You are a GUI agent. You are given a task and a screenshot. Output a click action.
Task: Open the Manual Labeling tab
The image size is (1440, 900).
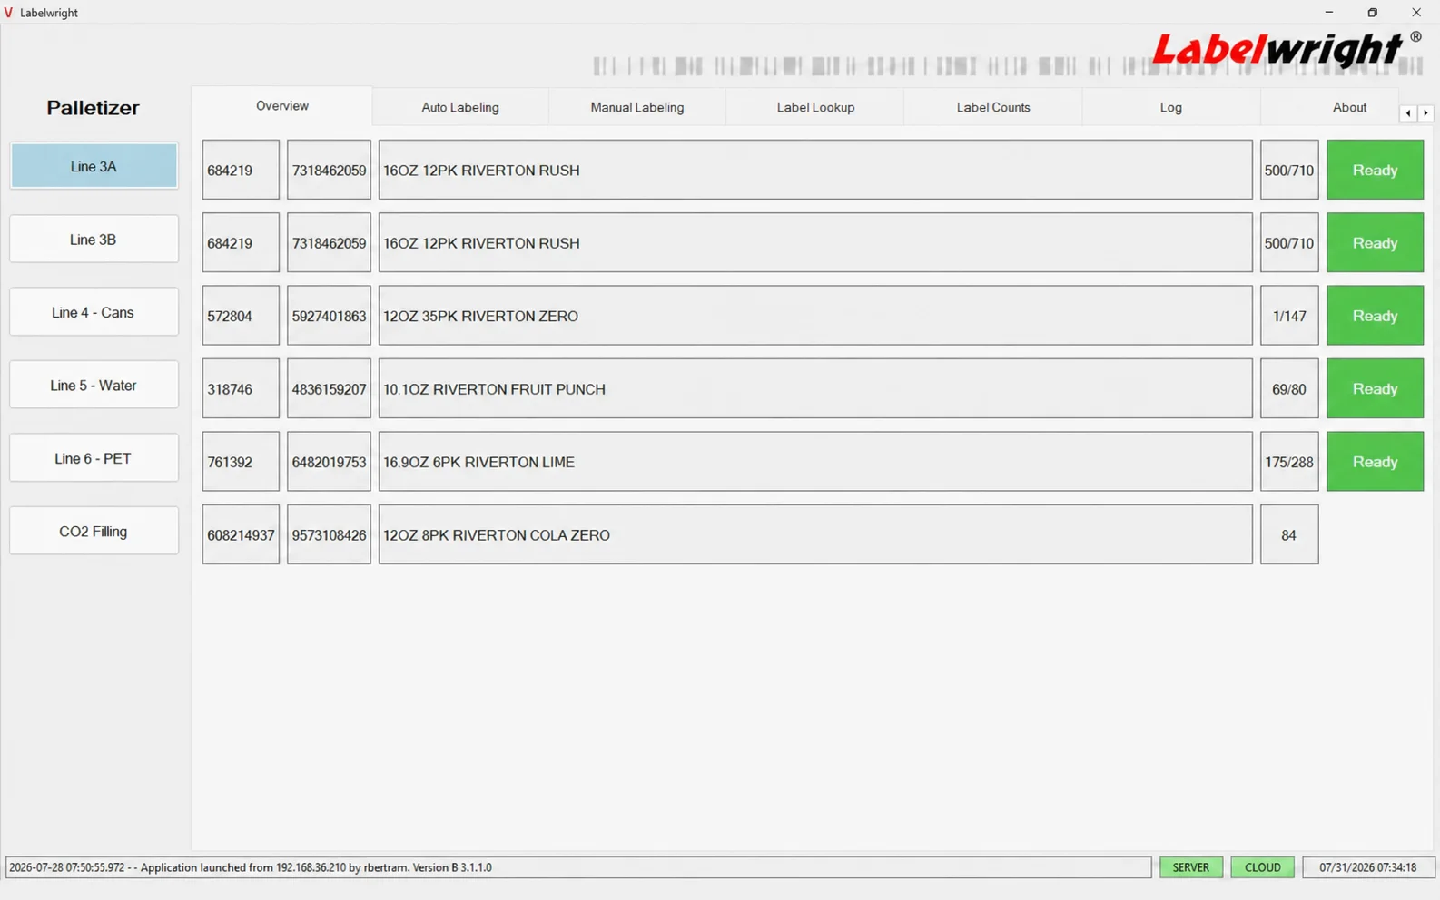click(637, 107)
